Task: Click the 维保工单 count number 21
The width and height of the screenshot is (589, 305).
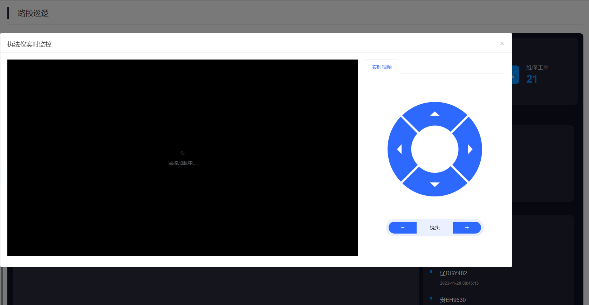Action: click(x=532, y=79)
